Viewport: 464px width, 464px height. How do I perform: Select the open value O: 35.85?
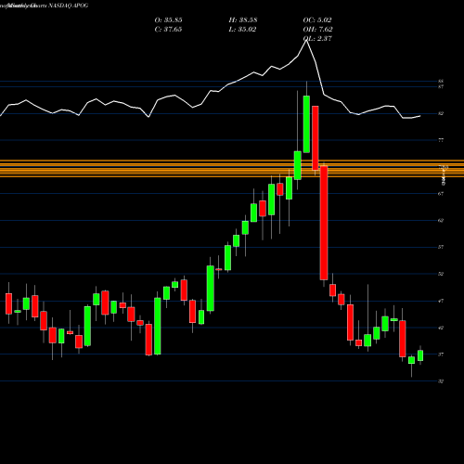click(x=168, y=20)
